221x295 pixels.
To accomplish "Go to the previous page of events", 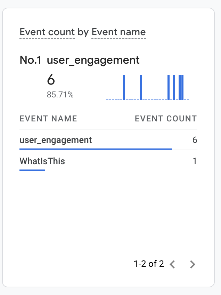I will pos(172,264).
